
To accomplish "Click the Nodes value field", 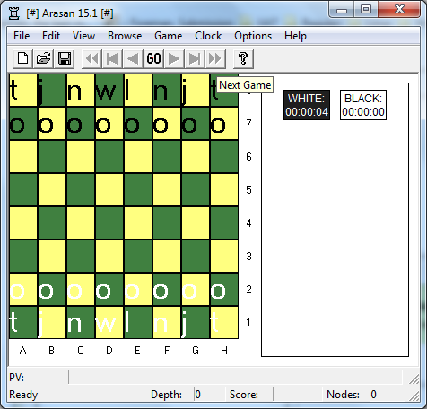I will pos(394,395).
